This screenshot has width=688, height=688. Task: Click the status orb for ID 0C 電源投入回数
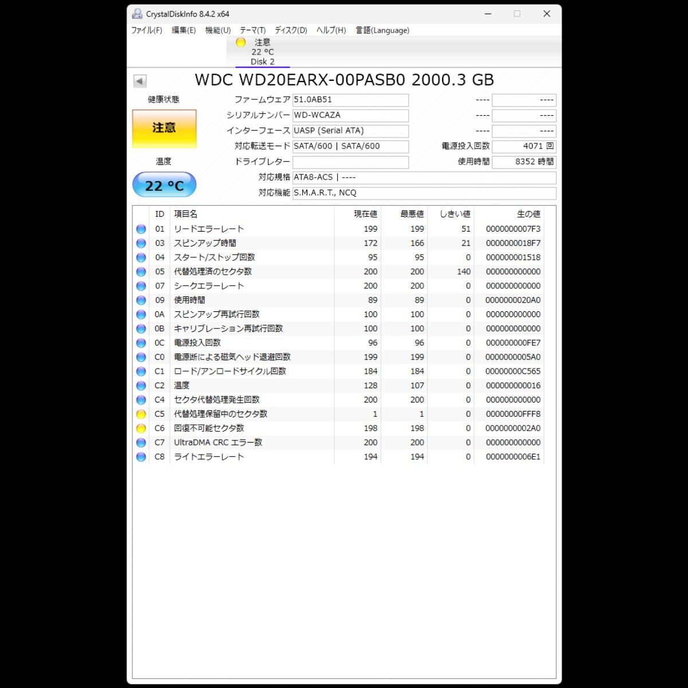click(141, 343)
